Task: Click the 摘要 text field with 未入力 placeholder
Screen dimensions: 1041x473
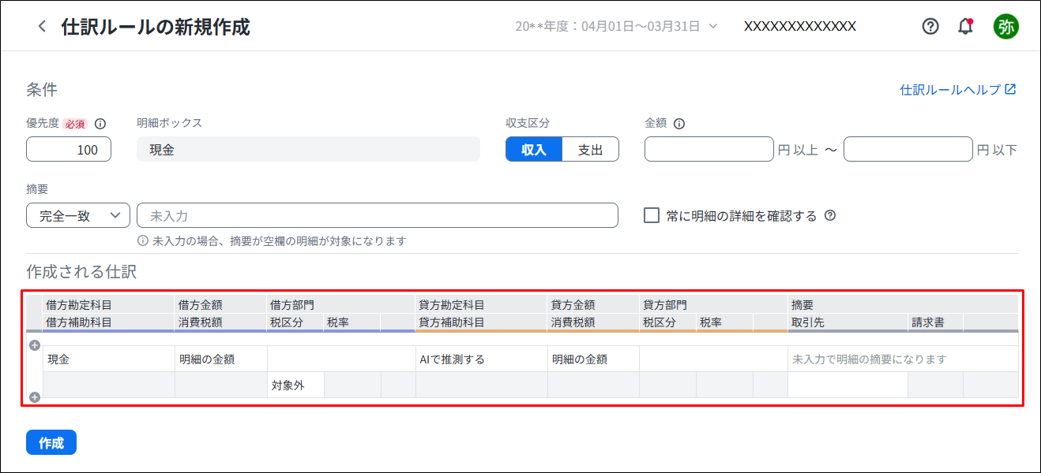Action: coord(377,215)
